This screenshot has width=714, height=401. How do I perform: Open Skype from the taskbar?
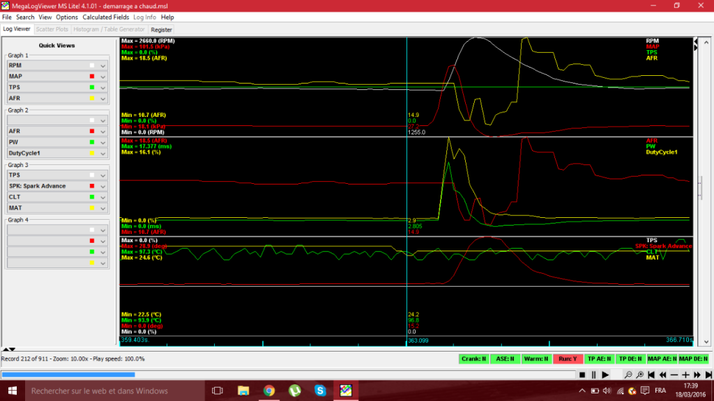320,391
